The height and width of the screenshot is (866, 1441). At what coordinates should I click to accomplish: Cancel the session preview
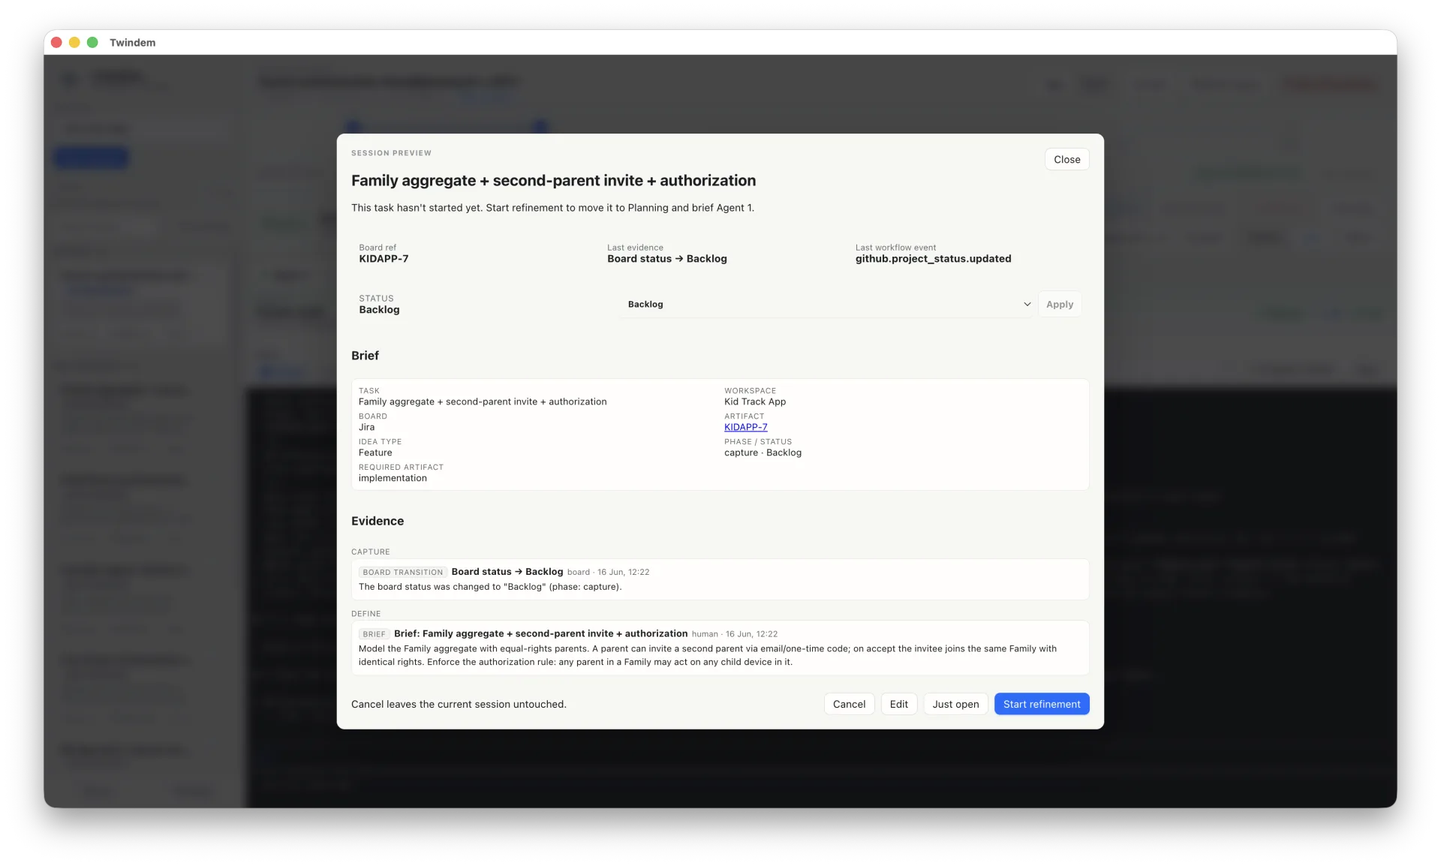tap(849, 704)
